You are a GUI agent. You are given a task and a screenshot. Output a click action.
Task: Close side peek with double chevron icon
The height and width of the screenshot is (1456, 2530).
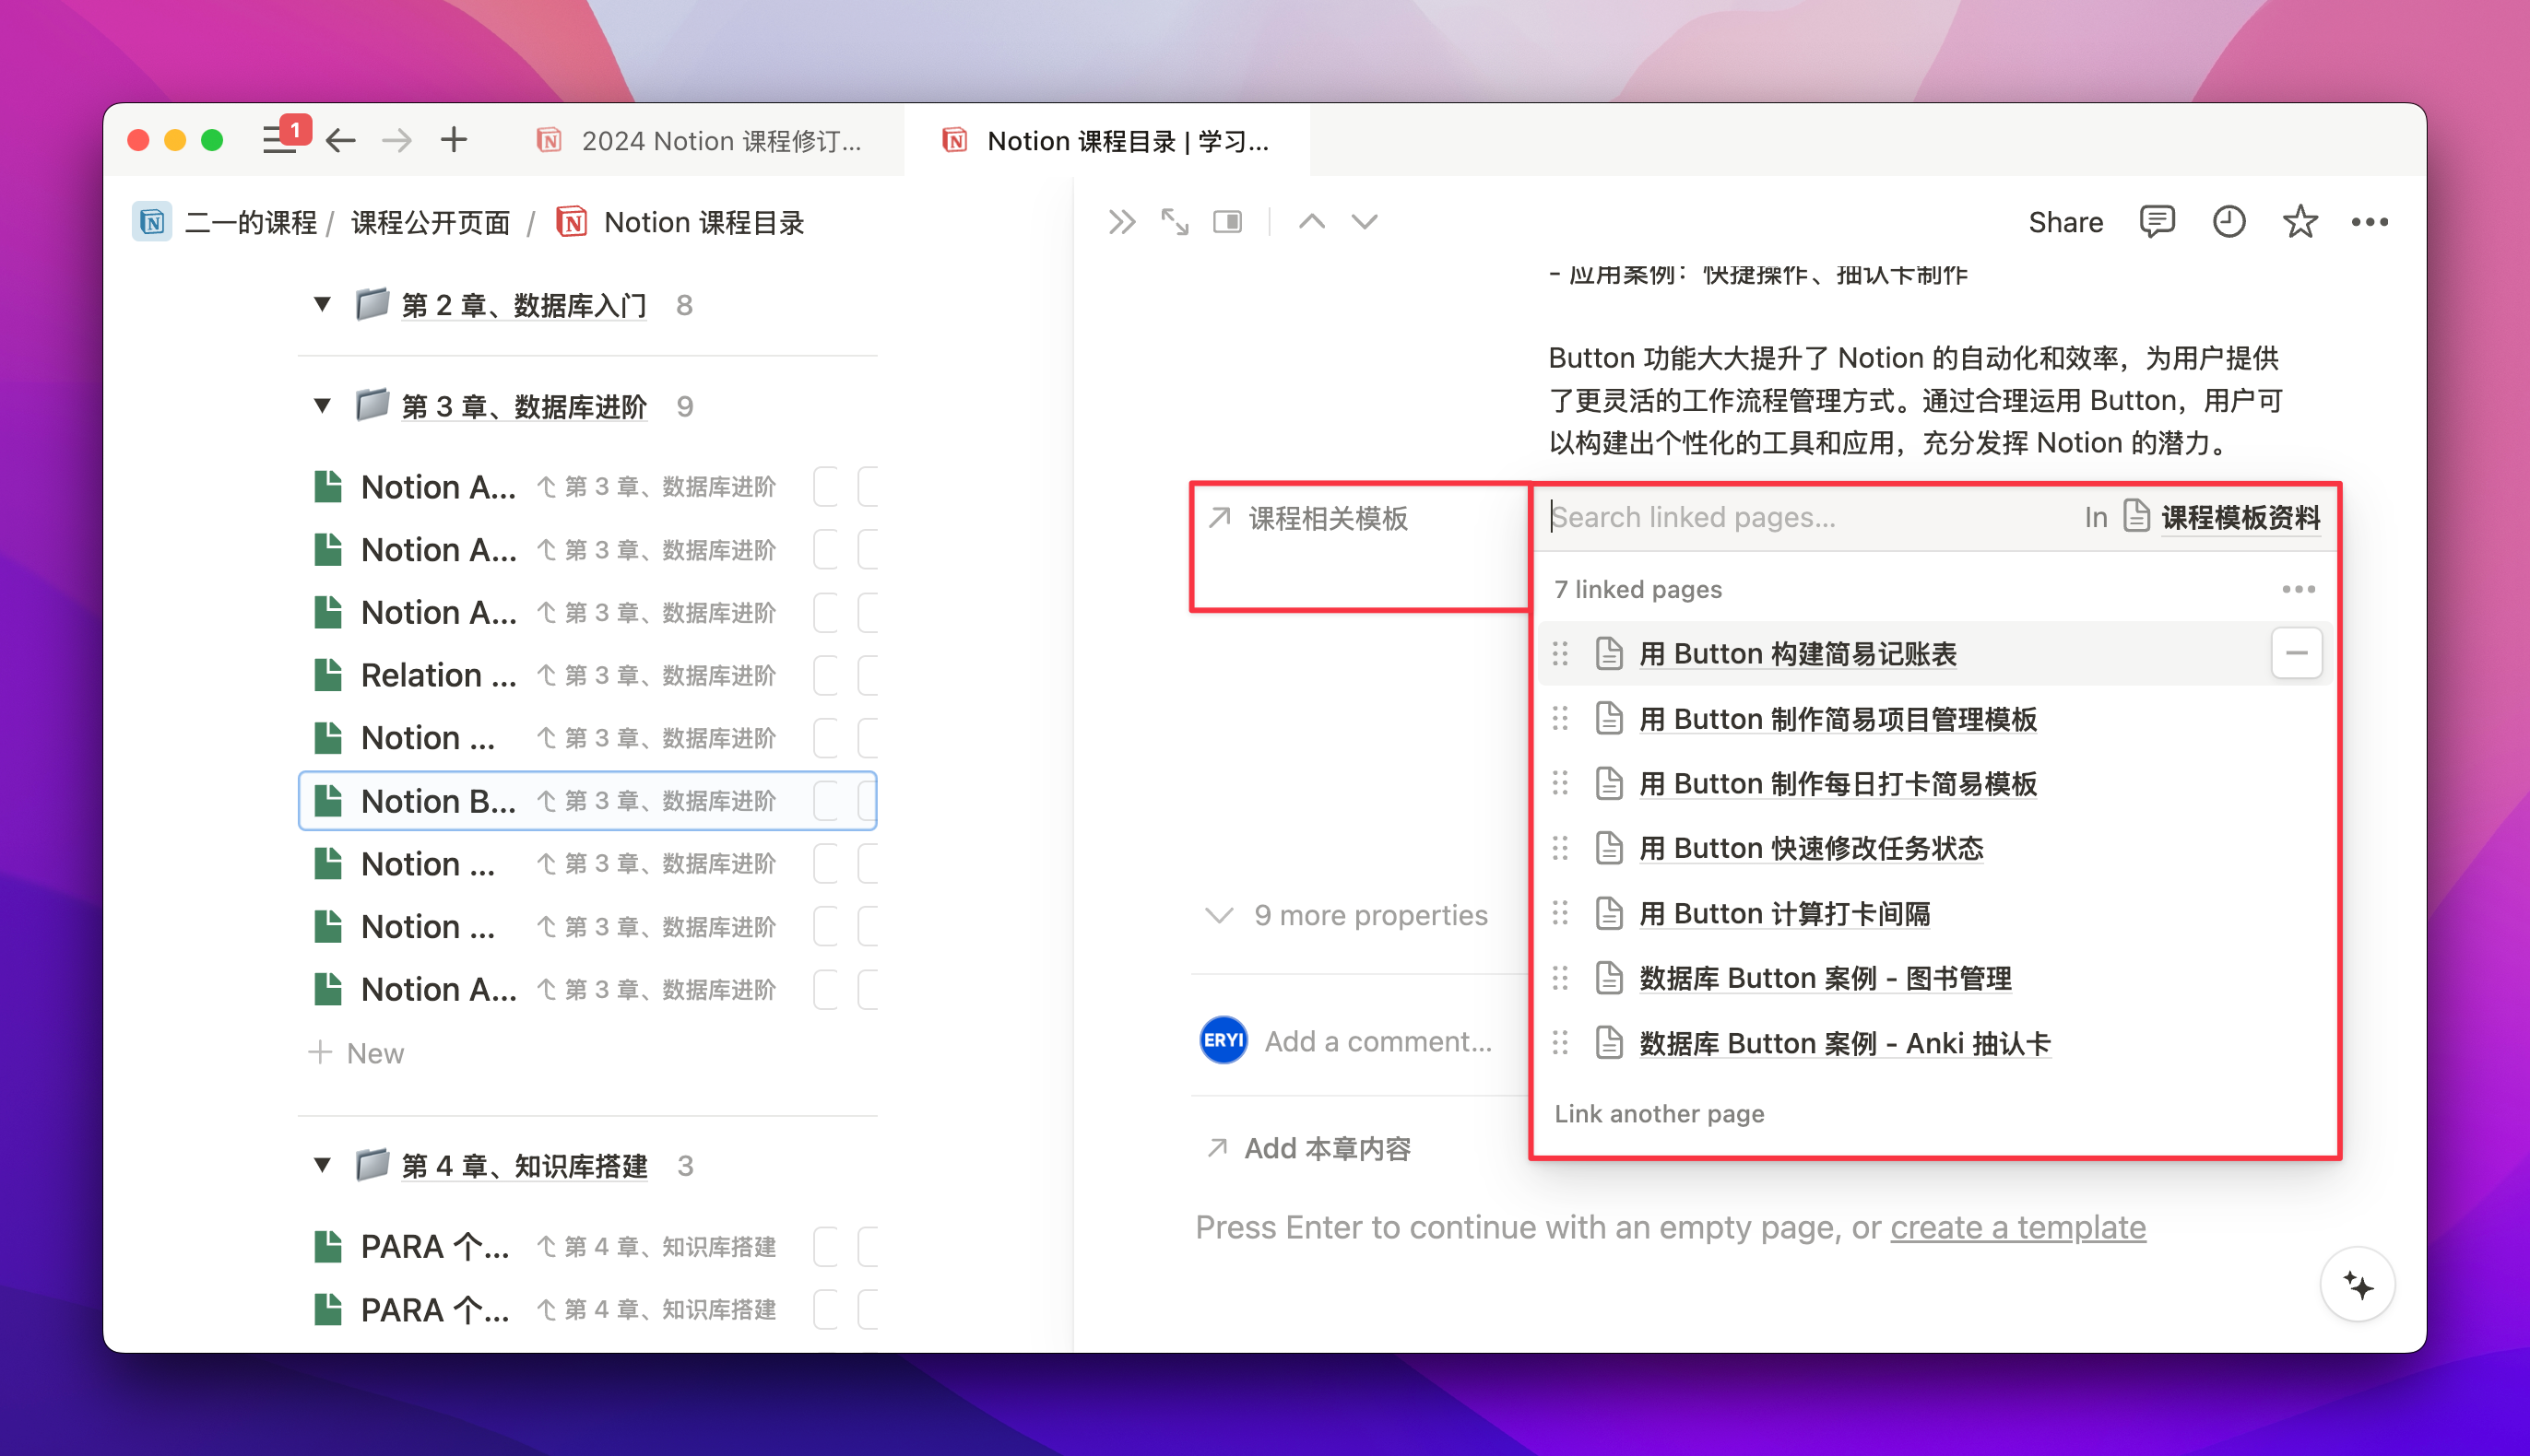click(1121, 221)
